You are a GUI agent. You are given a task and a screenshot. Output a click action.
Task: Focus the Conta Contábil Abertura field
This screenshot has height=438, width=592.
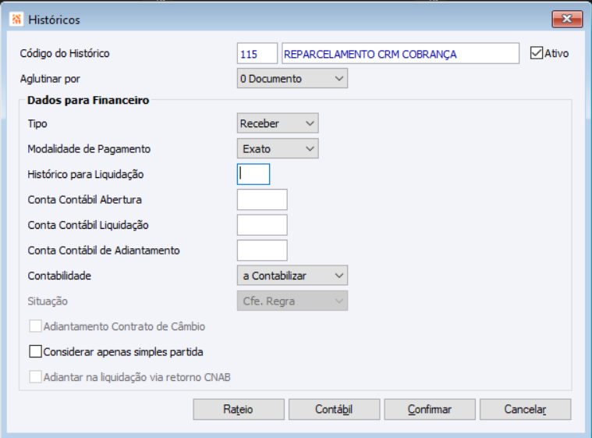[x=262, y=200]
